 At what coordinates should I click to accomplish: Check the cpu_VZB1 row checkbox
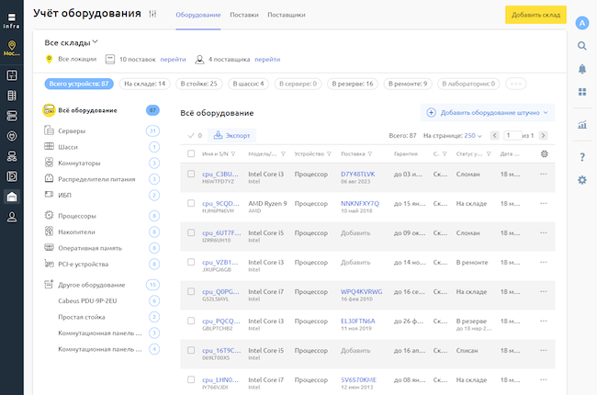pyautogui.click(x=191, y=262)
